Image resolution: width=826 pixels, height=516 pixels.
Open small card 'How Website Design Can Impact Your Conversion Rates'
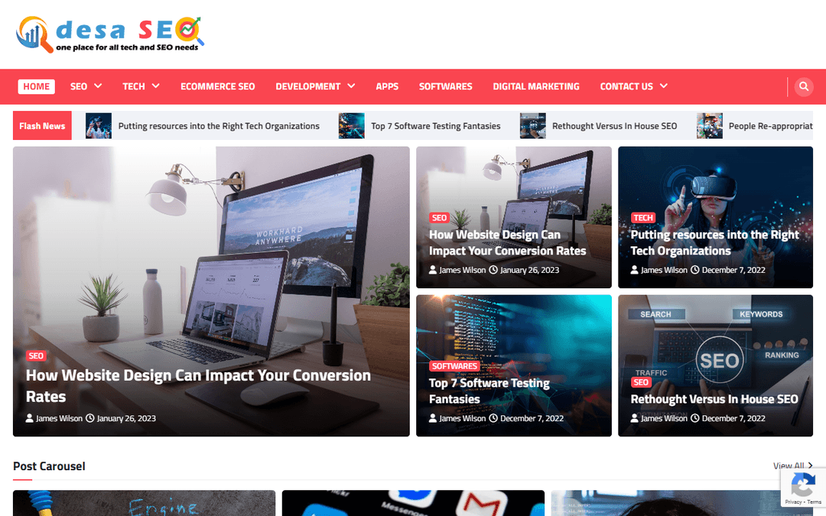click(507, 242)
